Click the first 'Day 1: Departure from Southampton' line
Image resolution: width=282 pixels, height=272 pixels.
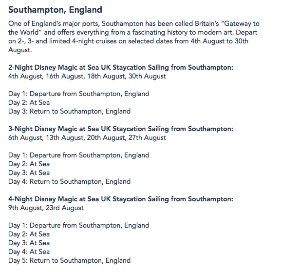tap(79, 94)
